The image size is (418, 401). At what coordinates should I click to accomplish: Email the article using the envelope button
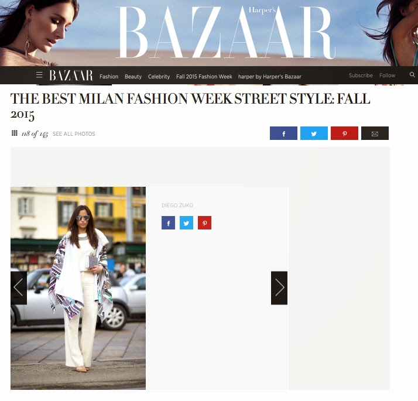[x=375, y=133]
